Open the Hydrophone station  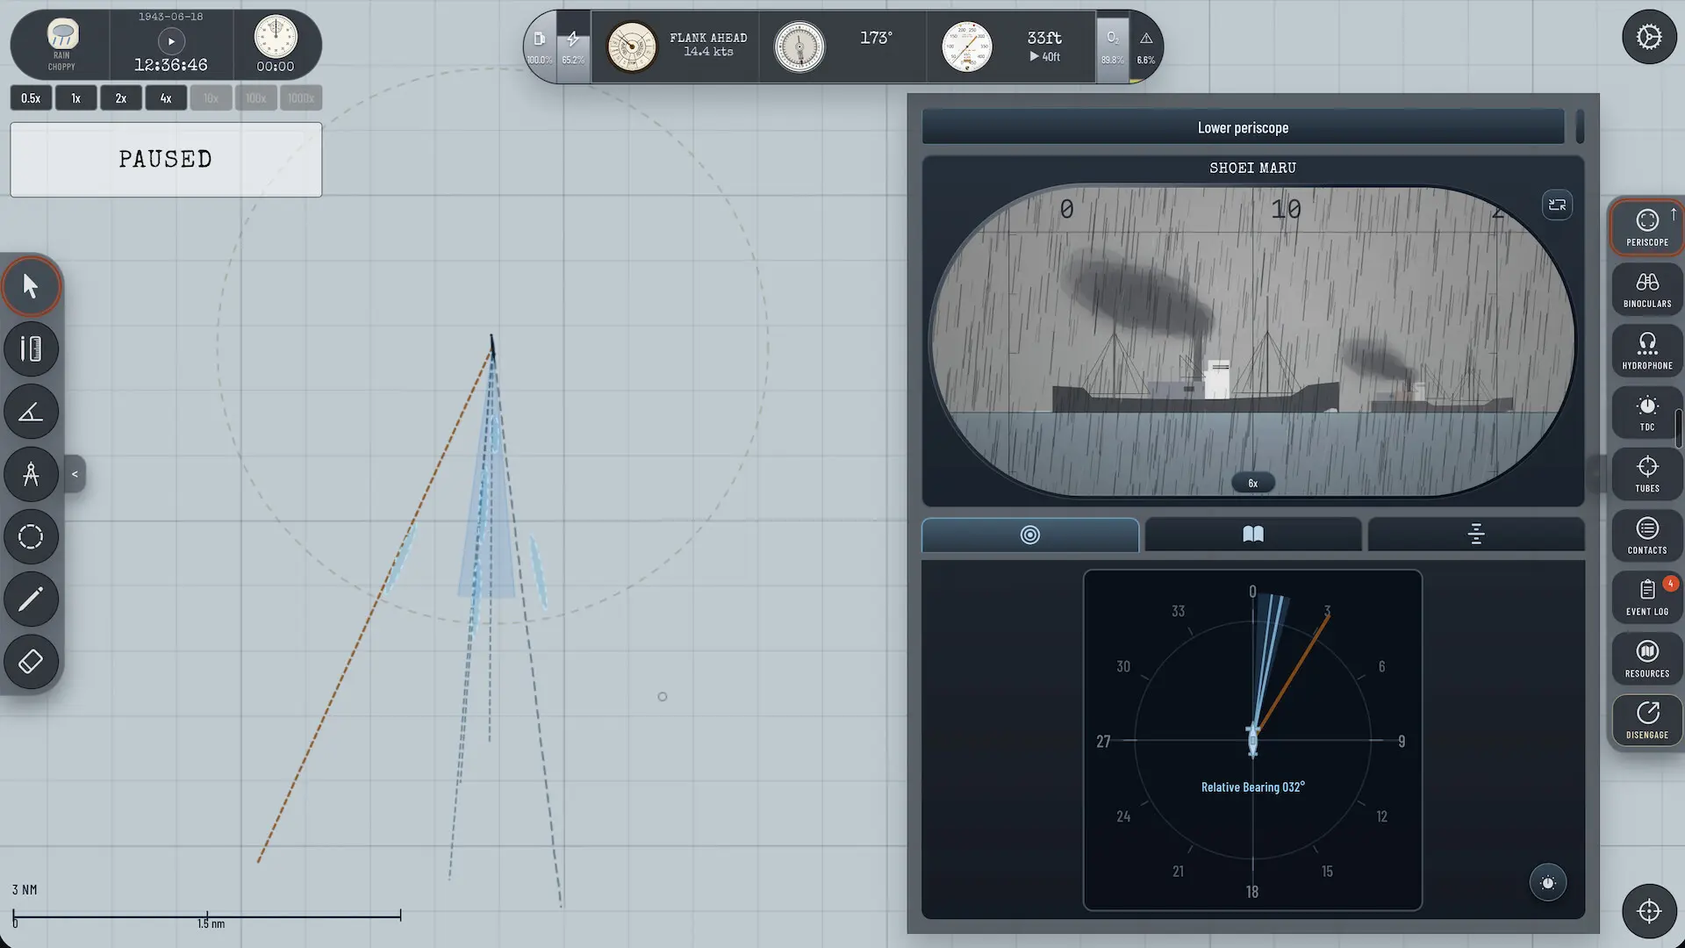(x=1647, y=351)
